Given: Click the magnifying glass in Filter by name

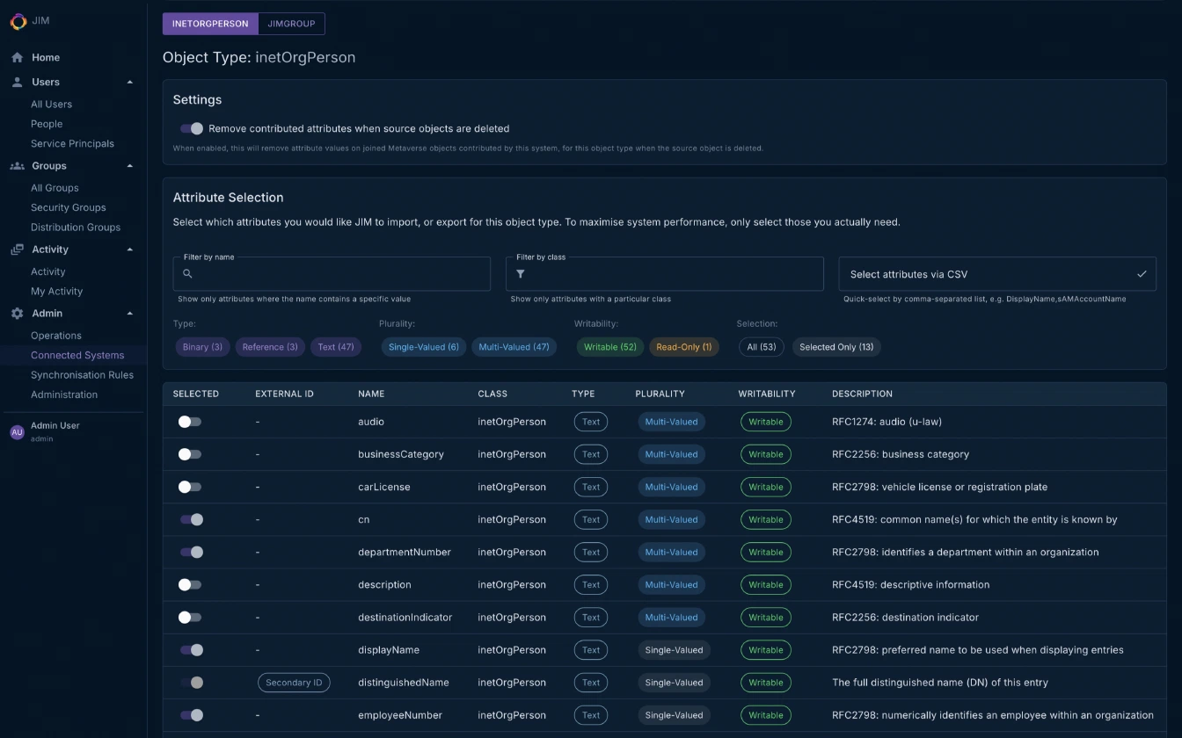Looking at the screenshot, I should coord(186,273).
